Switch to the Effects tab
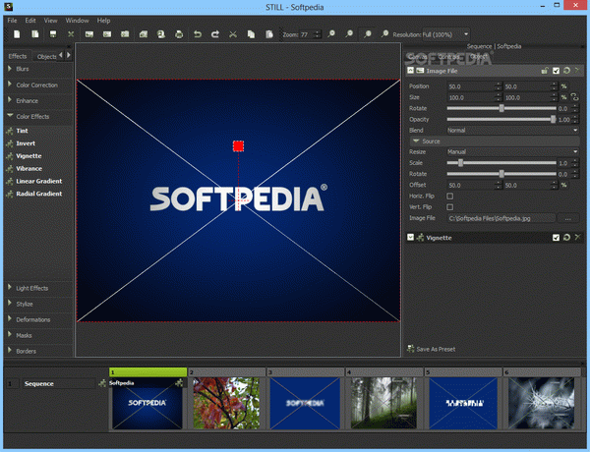This screenshot has height=452, width=590. tap(18, 56)
